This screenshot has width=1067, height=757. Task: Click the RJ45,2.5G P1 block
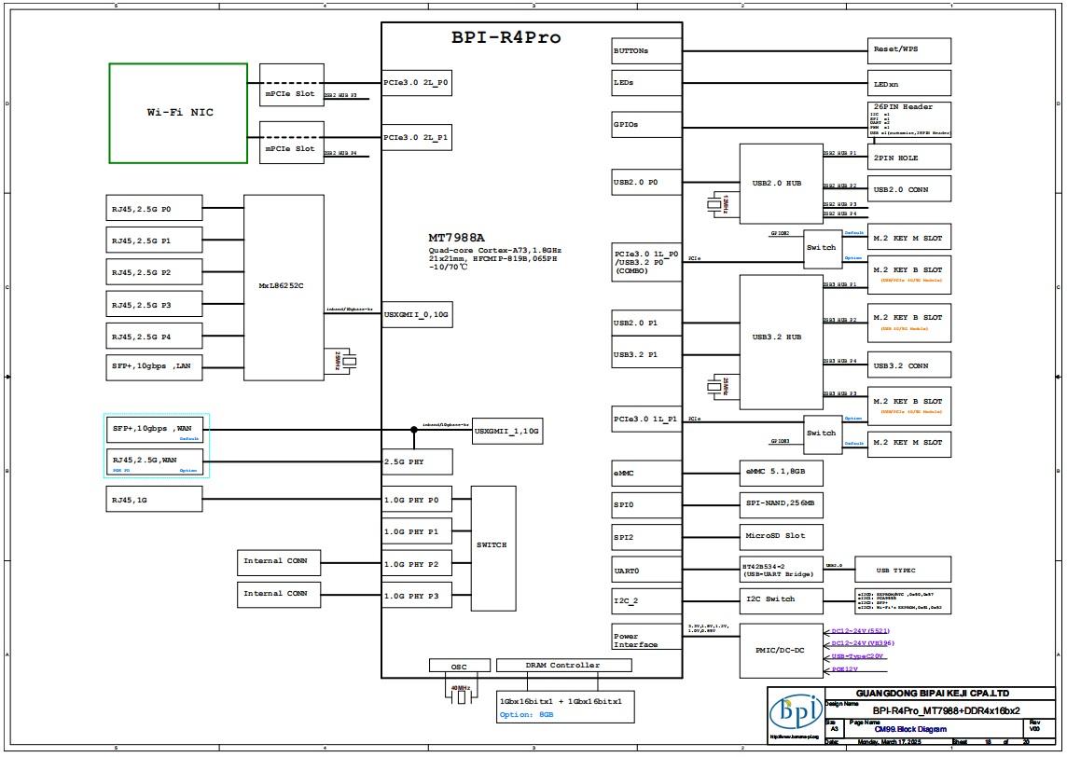point(154,241)
